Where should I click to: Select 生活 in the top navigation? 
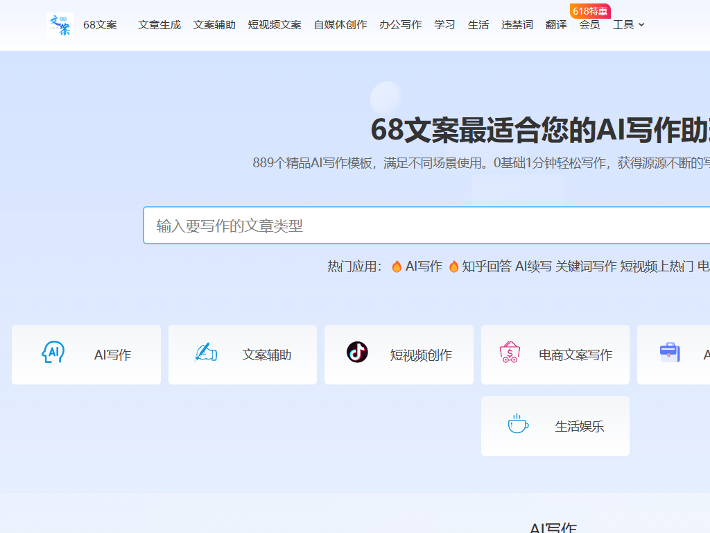(478, 25)
